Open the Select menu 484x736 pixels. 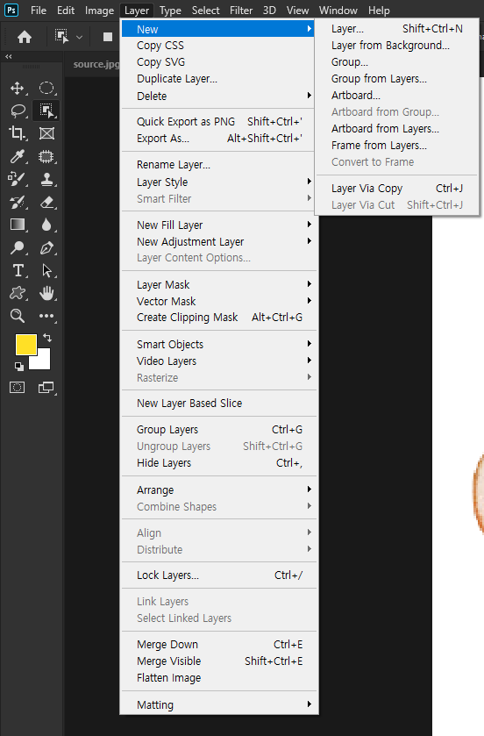(x=205, y=11)
